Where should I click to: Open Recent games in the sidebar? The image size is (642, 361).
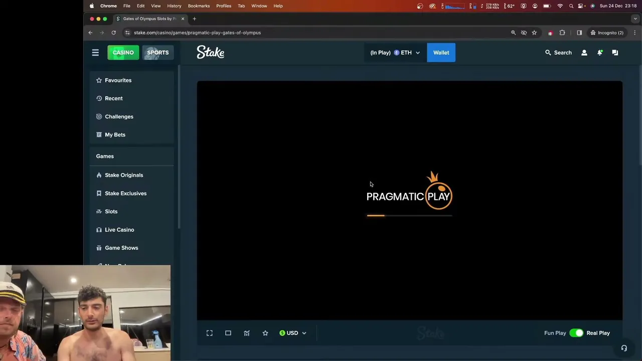132,98
